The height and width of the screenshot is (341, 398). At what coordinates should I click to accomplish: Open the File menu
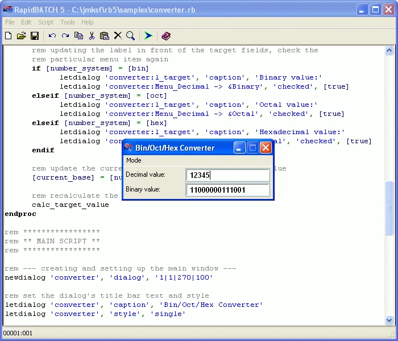(x=10, y=22)
